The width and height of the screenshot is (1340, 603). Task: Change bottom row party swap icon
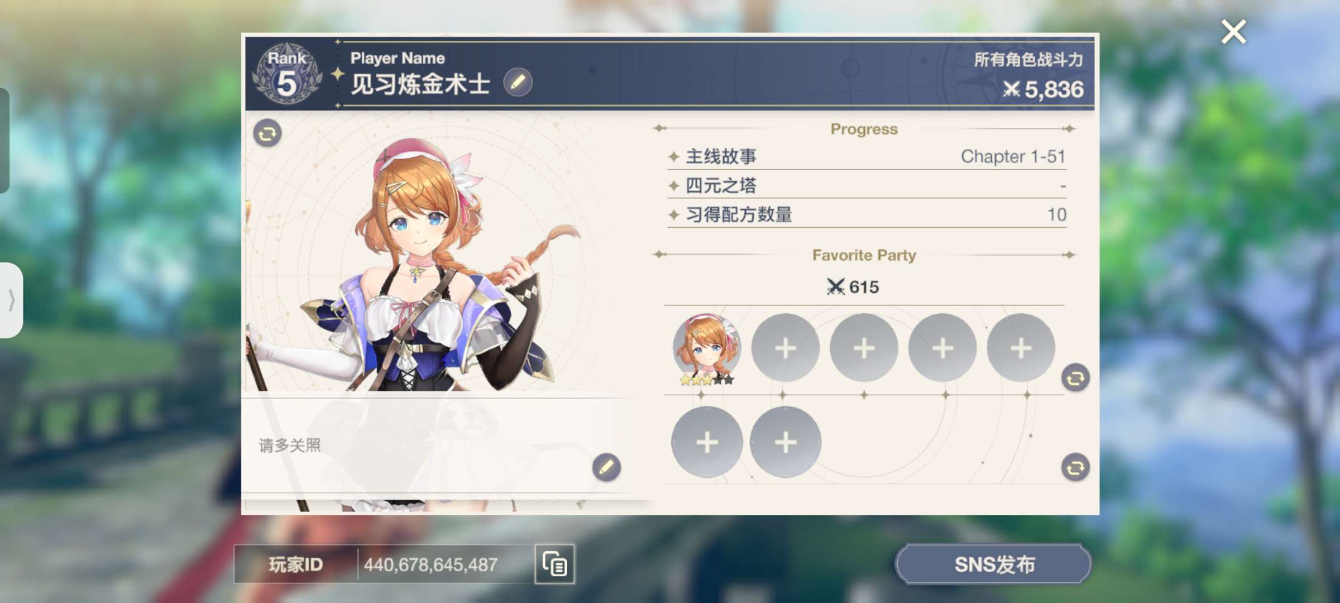click(1075, 467)
